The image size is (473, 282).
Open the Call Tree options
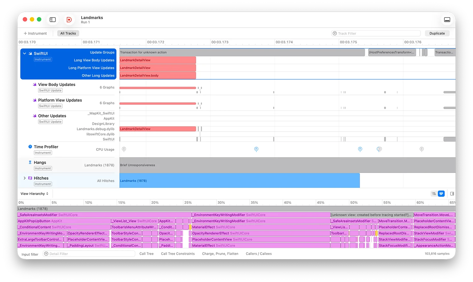pos(146,254)
